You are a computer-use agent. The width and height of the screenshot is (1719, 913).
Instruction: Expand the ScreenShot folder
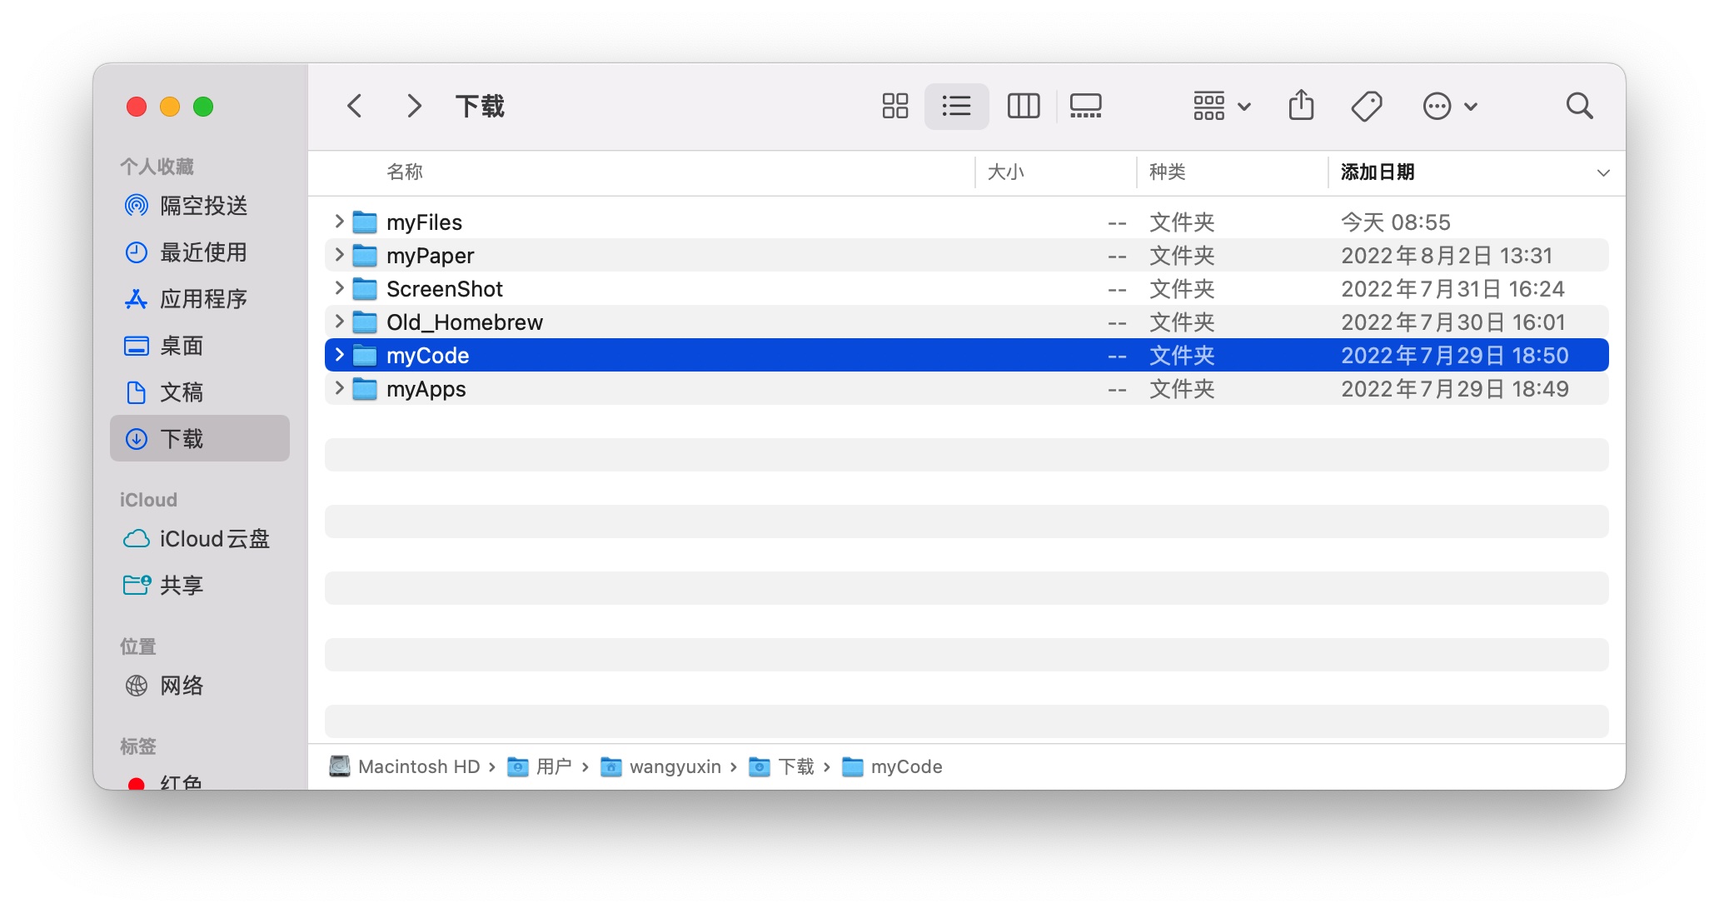[x=339, y=288]
